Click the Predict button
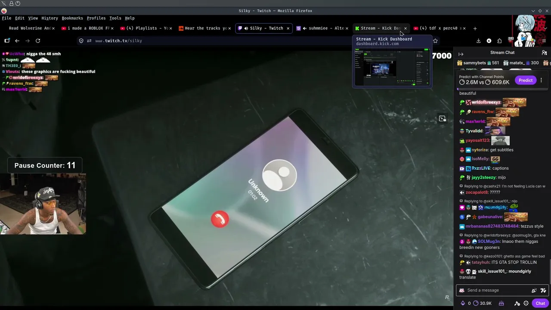The height and width of the screenshot is (310, 551). 526,80
